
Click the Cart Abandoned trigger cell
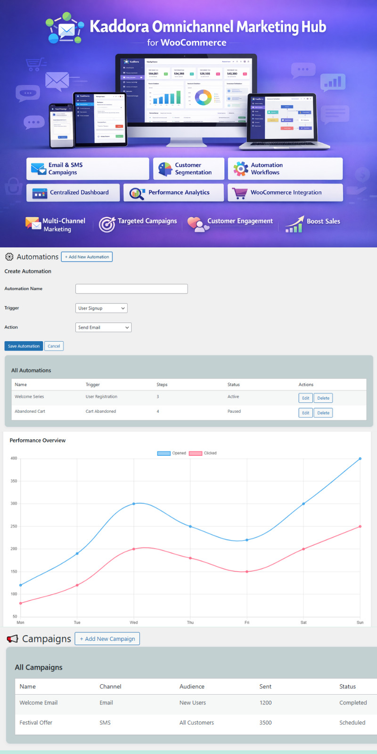coord(101,411)
